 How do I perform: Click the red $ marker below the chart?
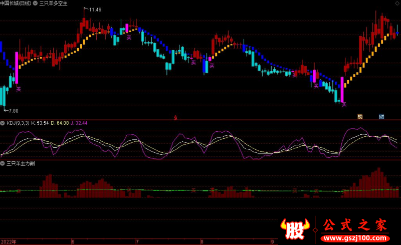pyautogui.click(x=175, y=118)
